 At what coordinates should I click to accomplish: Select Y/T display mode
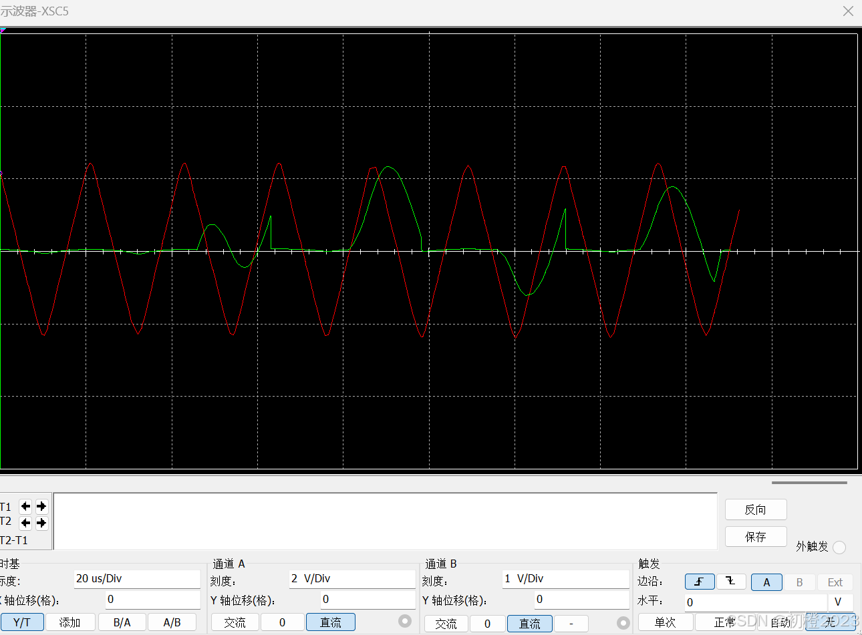click(x=22, y=622)
